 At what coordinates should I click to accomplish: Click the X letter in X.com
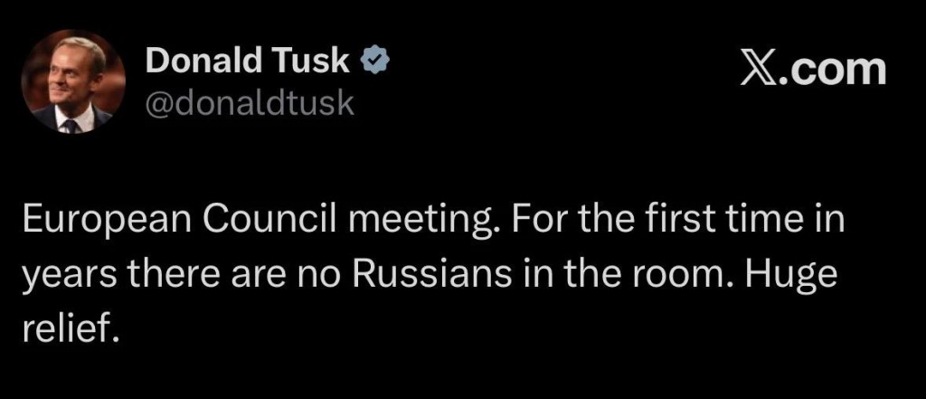click(756, 69)
